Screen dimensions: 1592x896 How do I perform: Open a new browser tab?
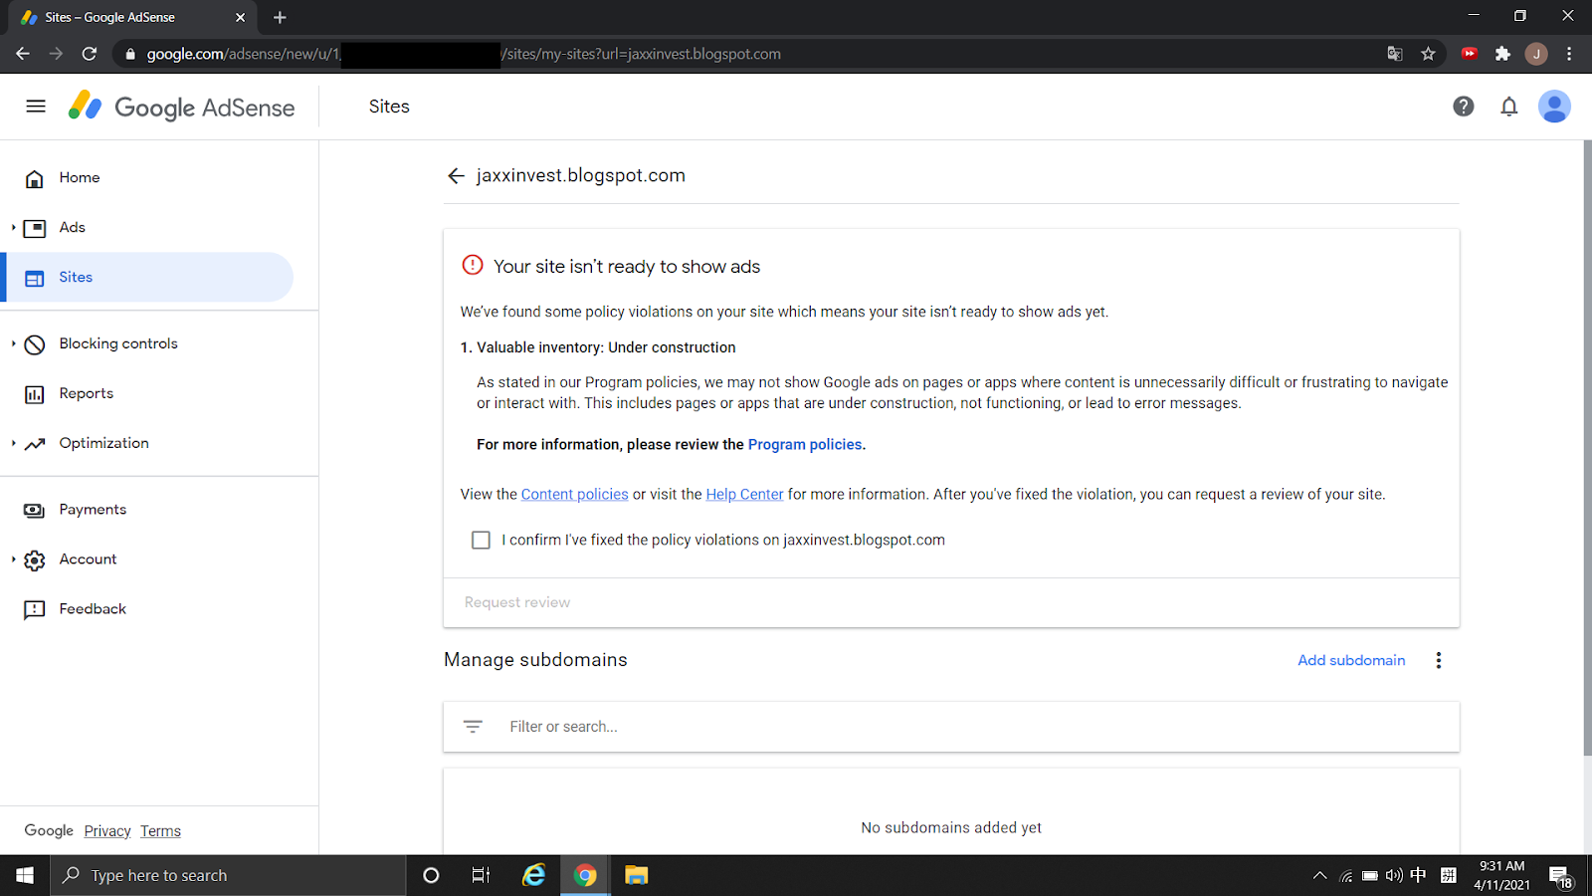280,17
